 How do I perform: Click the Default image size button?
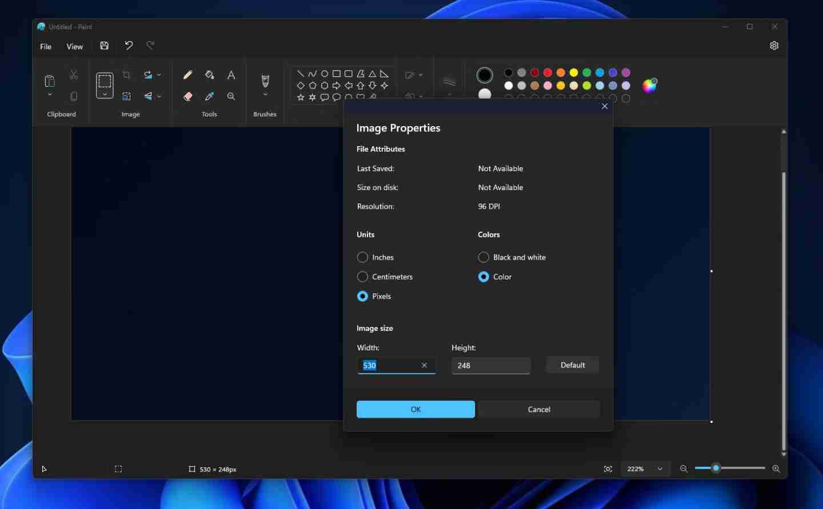point(573,365)
